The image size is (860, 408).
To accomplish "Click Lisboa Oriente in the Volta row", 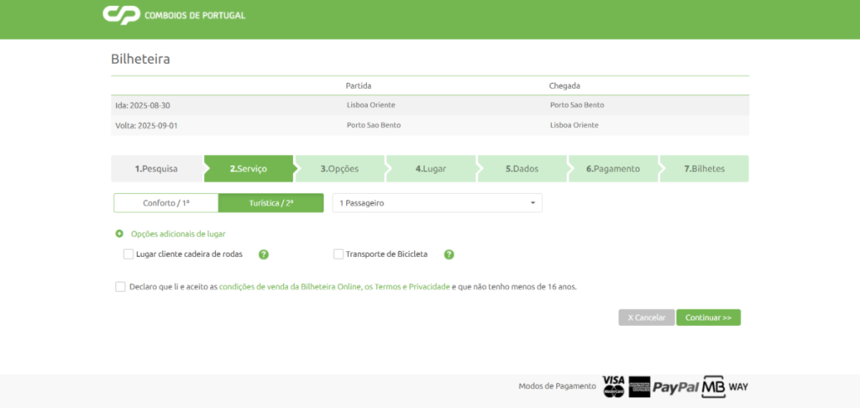I will click(x=574, y=125).
